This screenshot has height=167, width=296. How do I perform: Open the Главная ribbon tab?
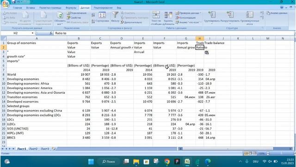(18, 8)
